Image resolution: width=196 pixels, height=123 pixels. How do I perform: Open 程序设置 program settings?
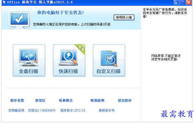pos(17,100)
